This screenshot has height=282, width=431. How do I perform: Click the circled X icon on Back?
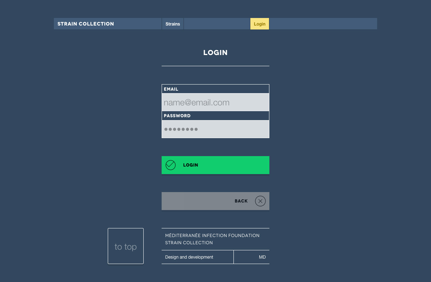click(x=260, y=201)
